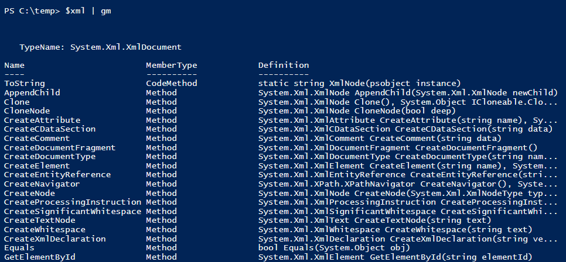Click the Definition column header
This screenshot has width=566, height=262.
[x=284, y=65]
